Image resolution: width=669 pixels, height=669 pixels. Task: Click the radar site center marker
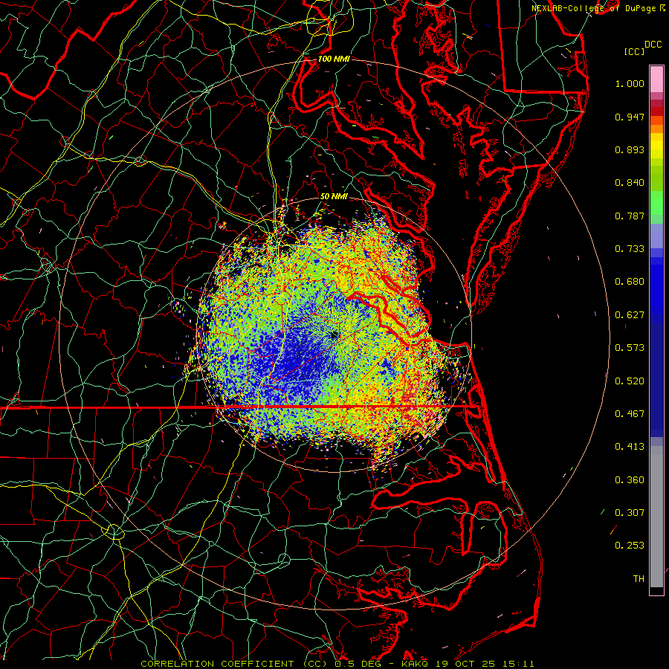point(334,335)
